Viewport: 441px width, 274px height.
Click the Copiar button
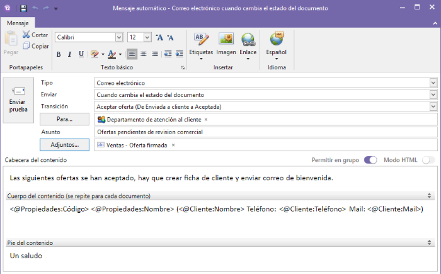click(36, 46)
